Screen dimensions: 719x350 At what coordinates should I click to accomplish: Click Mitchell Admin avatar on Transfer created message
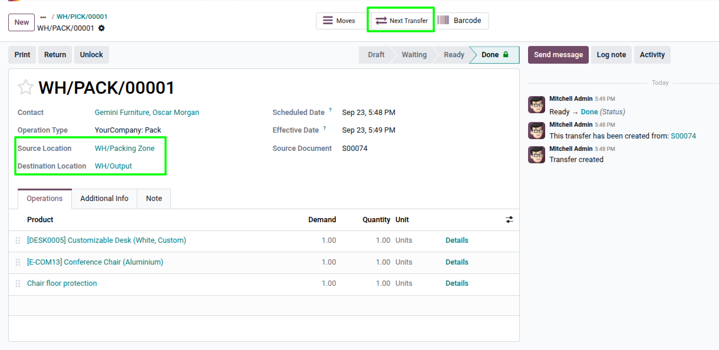coord(536,155)
